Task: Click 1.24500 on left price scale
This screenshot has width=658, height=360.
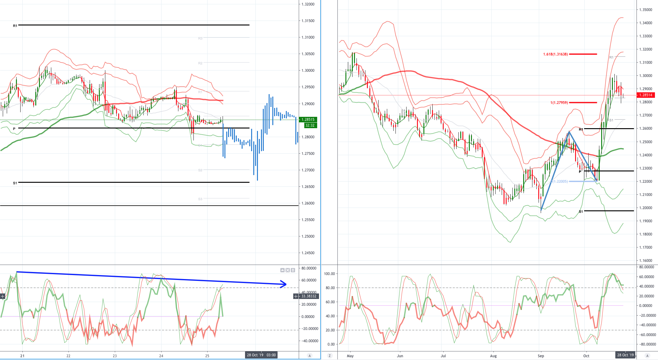Action: tap(308, 253)
